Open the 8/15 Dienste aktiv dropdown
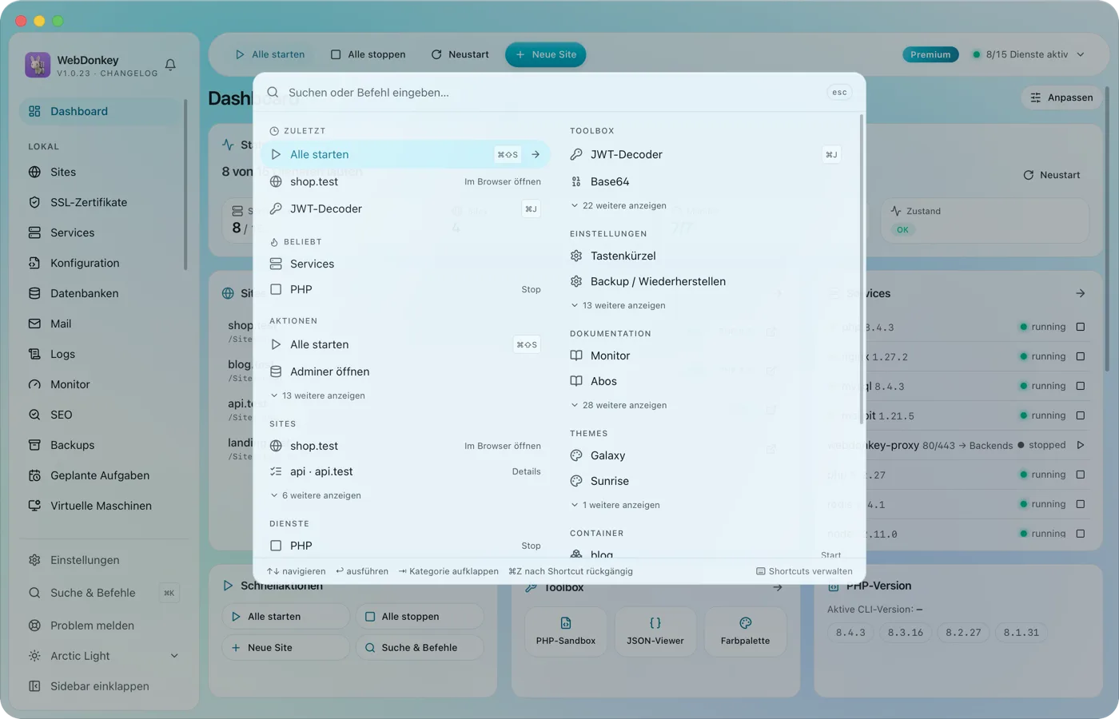 [1028, 54]
